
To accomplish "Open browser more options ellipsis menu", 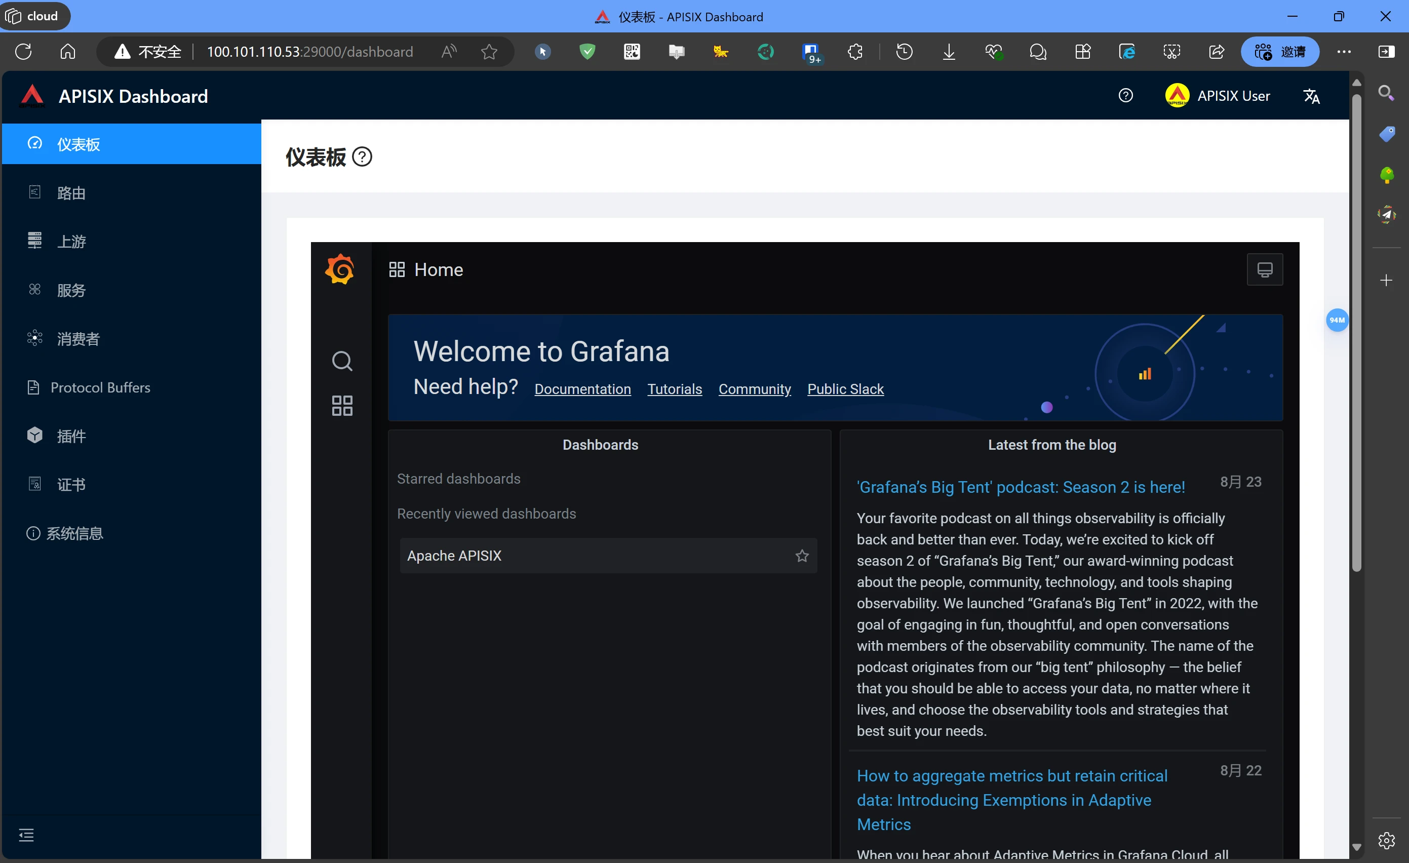I will click(1344, 52).
